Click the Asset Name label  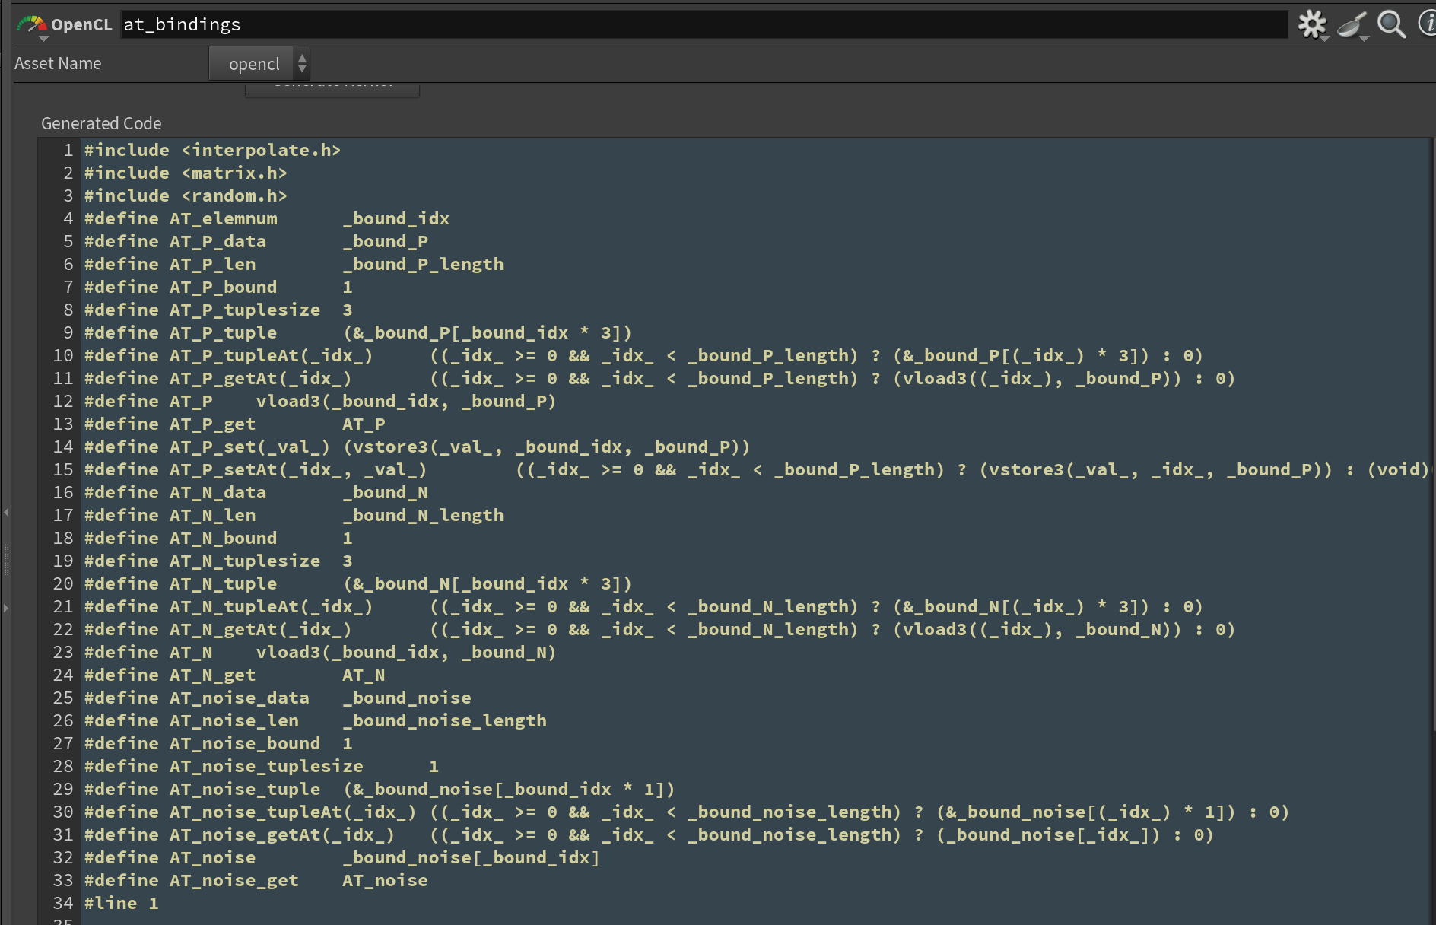pyautogui.click(x=58, y=64)
